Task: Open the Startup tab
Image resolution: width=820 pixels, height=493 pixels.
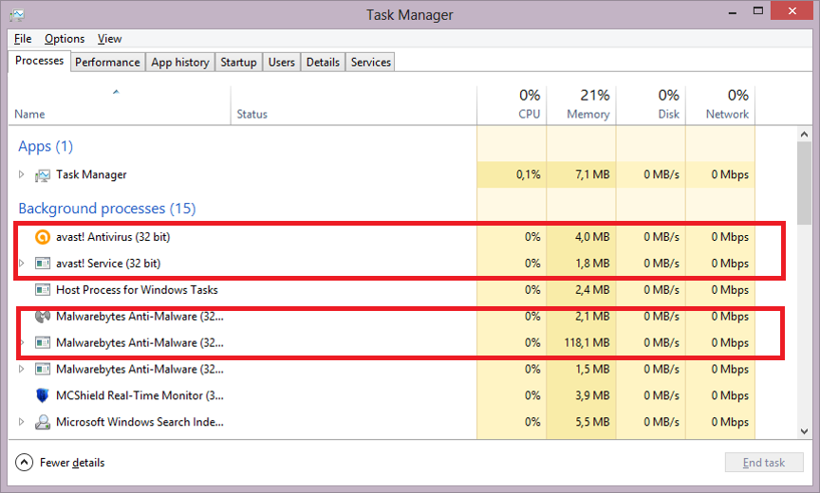Action: click(238, 63)
